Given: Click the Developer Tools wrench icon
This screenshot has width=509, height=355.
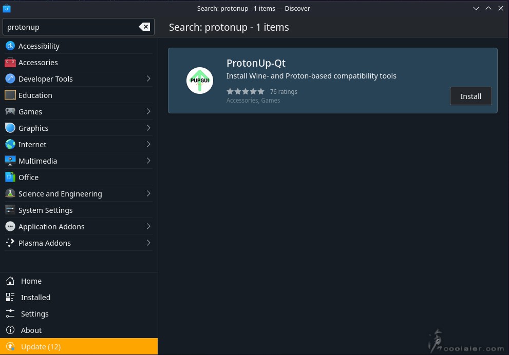Looking at the screenshot, I should coord(10,79).
